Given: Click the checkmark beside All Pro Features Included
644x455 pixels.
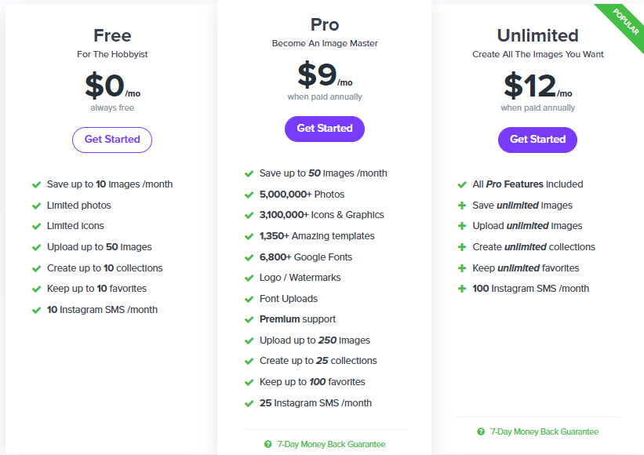Looking at the screenshot, I should [462, 184].
